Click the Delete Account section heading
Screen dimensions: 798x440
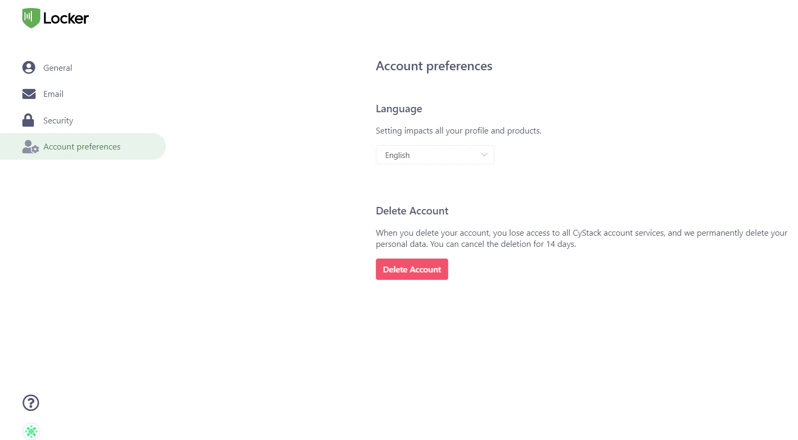[x=412, y=211]
